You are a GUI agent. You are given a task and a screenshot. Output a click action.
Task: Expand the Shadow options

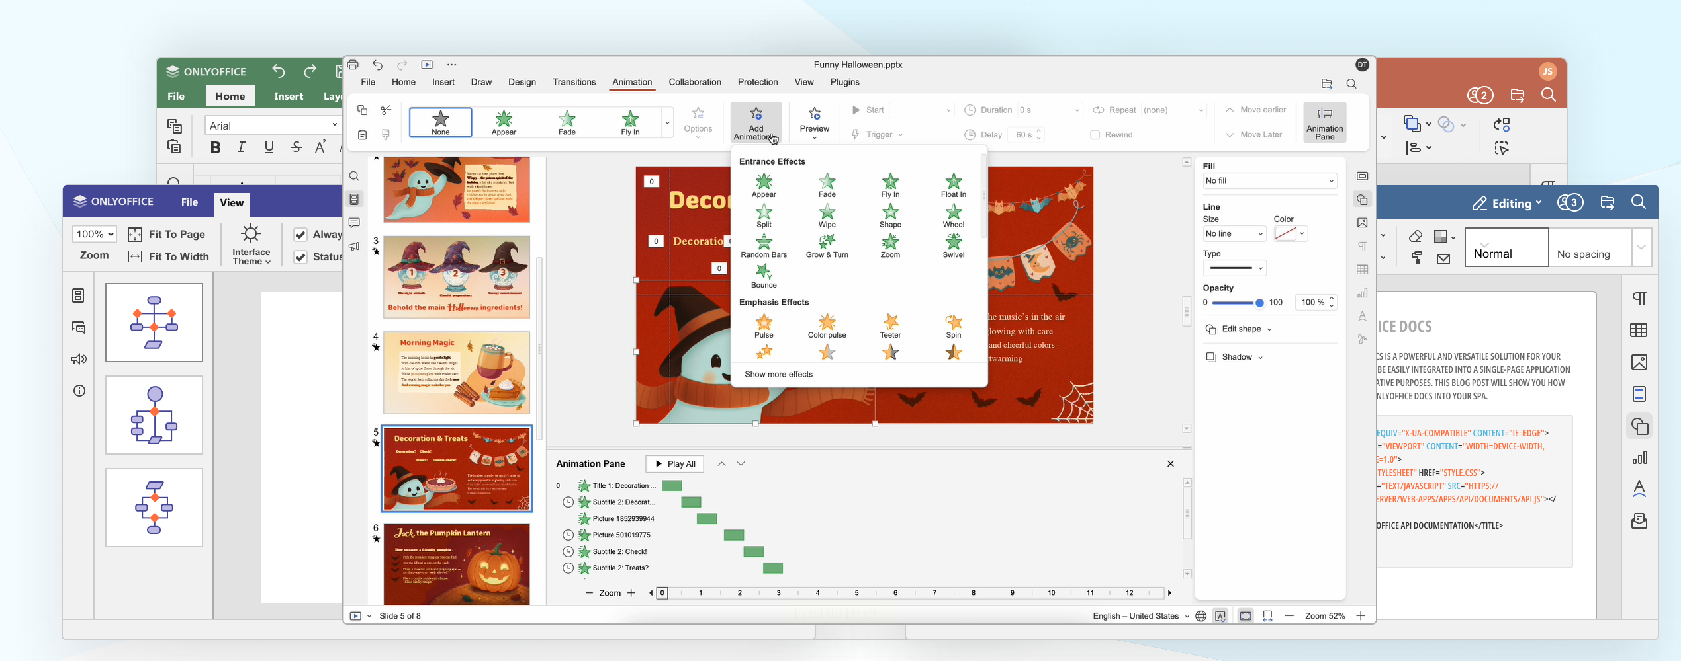(1235, 357)
